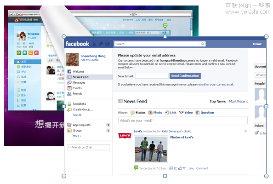Click the Weibo browser search bar

click(x=162, y=14)
